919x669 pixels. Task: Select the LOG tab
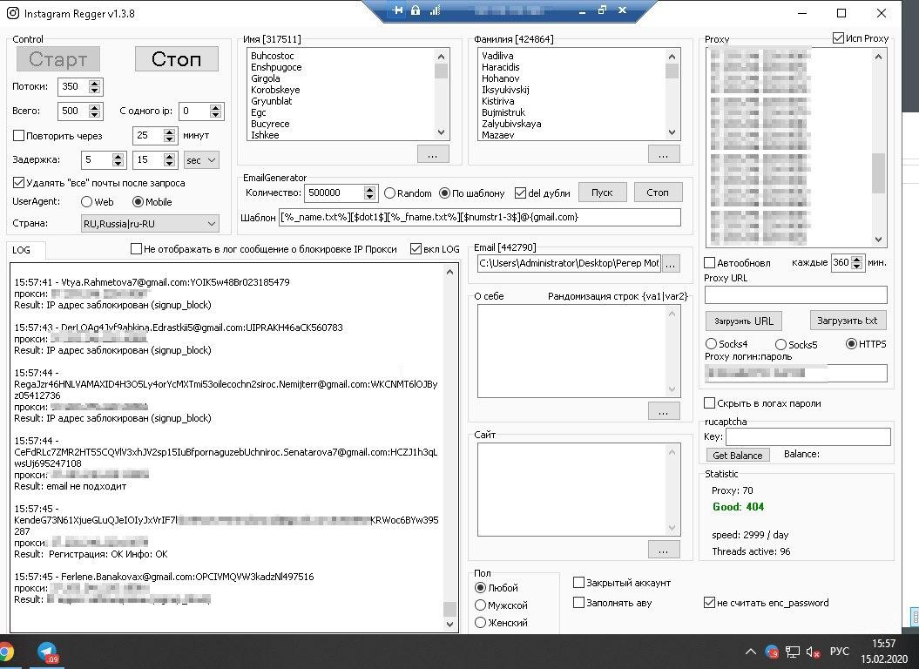pyautogui.click(x=22, y=250)
